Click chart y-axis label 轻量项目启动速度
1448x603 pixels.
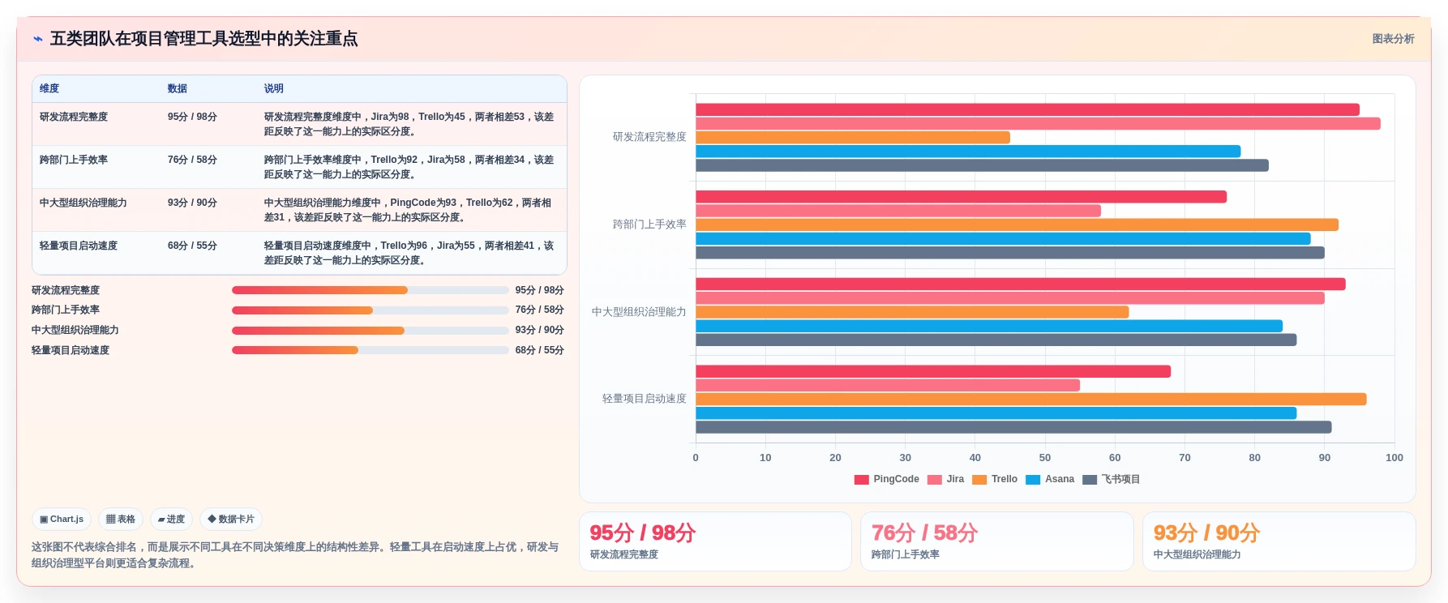[x=645, y=399]
